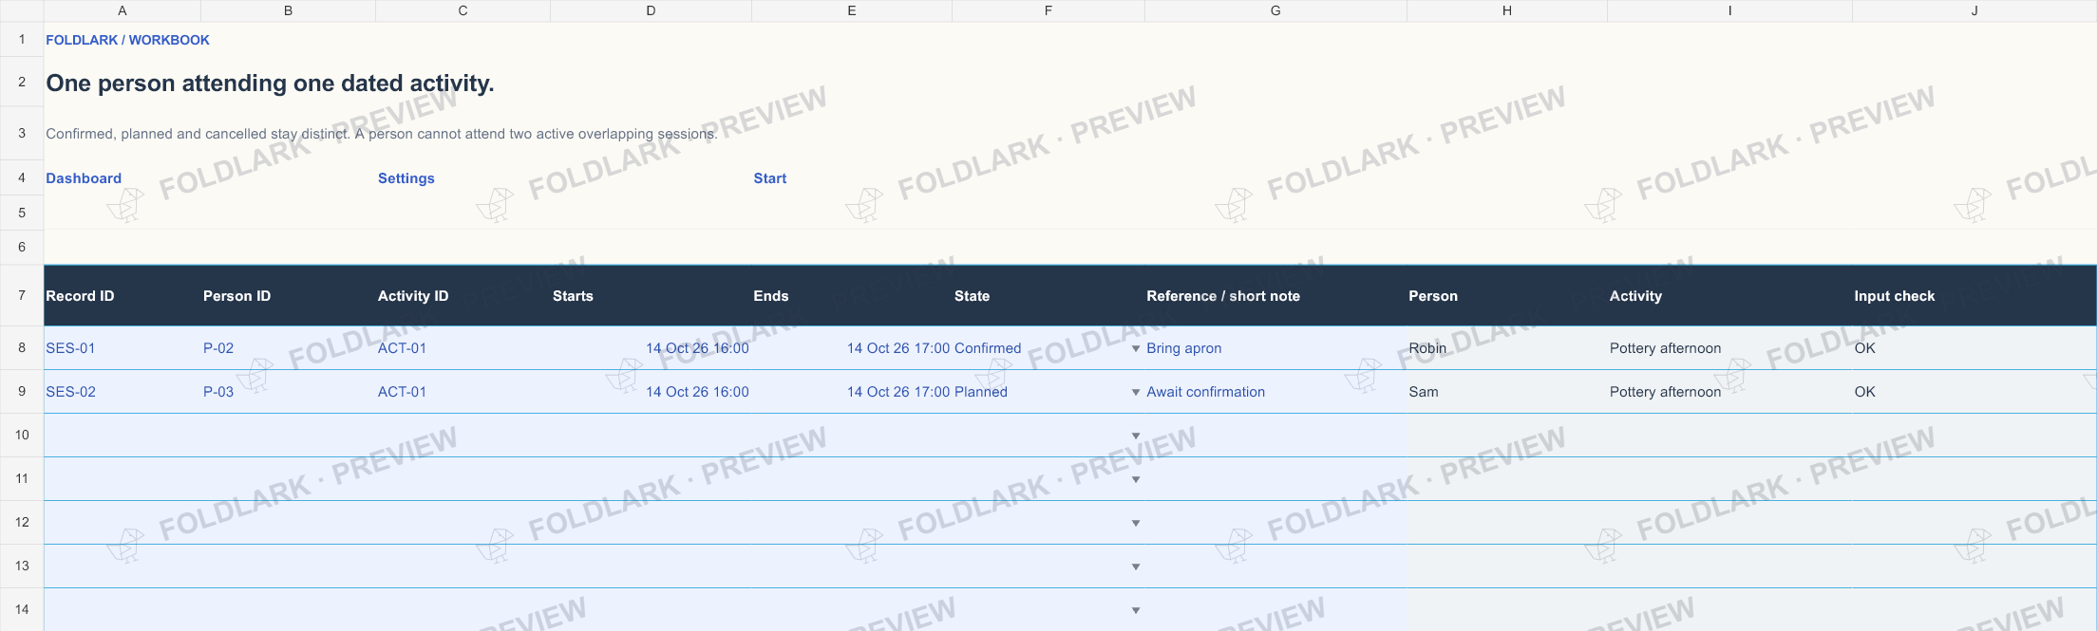Expand the State dropdown arrow in row 11
Image resolution: width=2097 pixels, height=631 pixels.
coord(1135,480)
